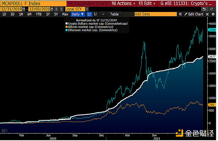Open calendar picker beside end date 12/03/2021
The width and height of the screenshot is (218, 141).
pyautogui.click(x=52, y=9)
